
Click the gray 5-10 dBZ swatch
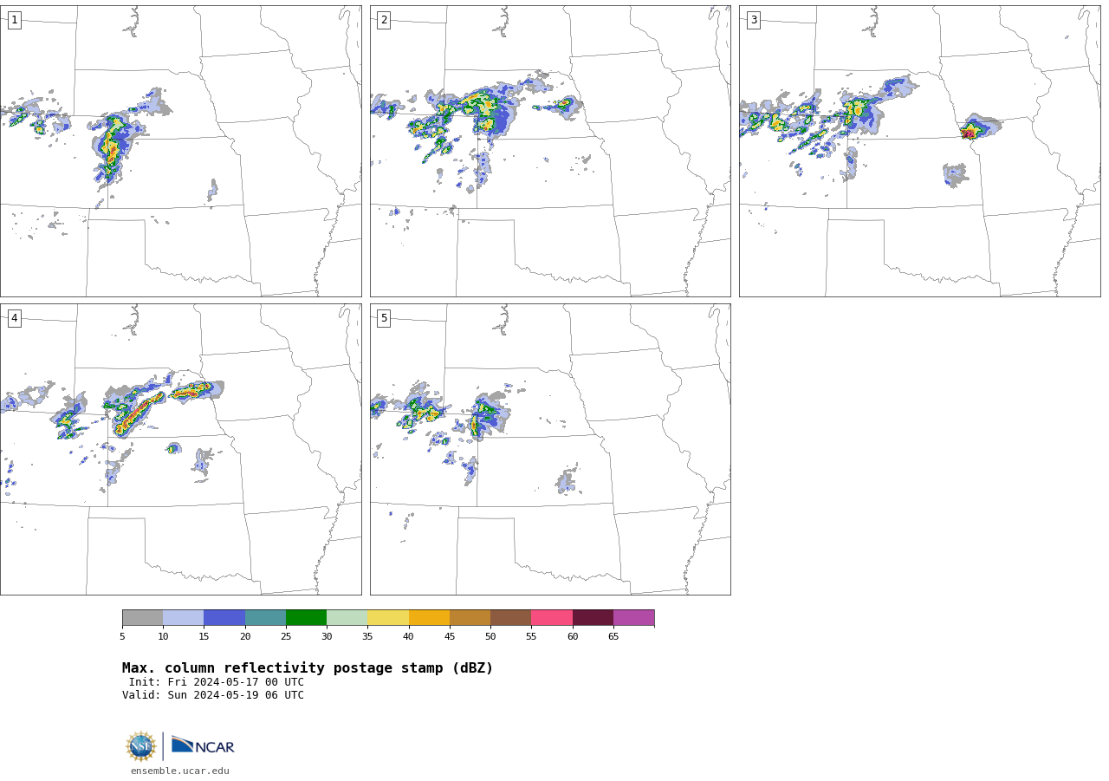tap(142, 617)
